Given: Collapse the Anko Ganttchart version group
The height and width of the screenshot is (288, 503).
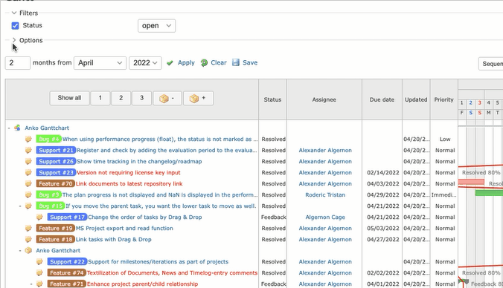Looking at the screenshot, I should pos(20,251).
